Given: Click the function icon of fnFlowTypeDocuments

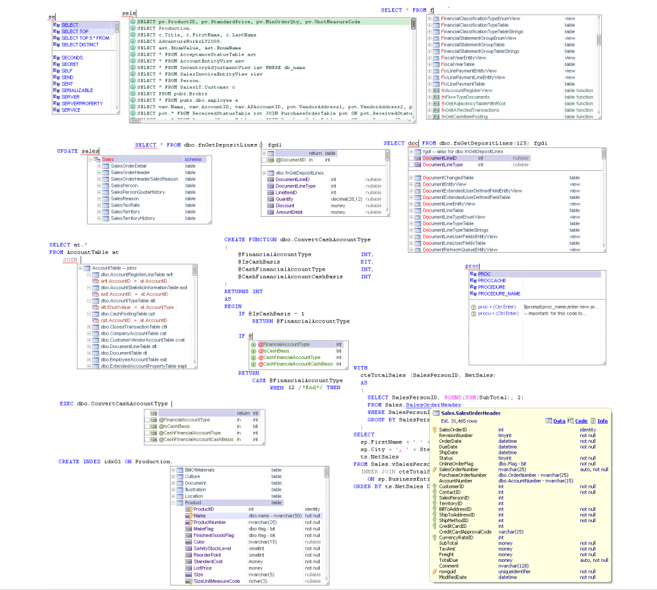Looking at the screenshot, I should [436, 97].
